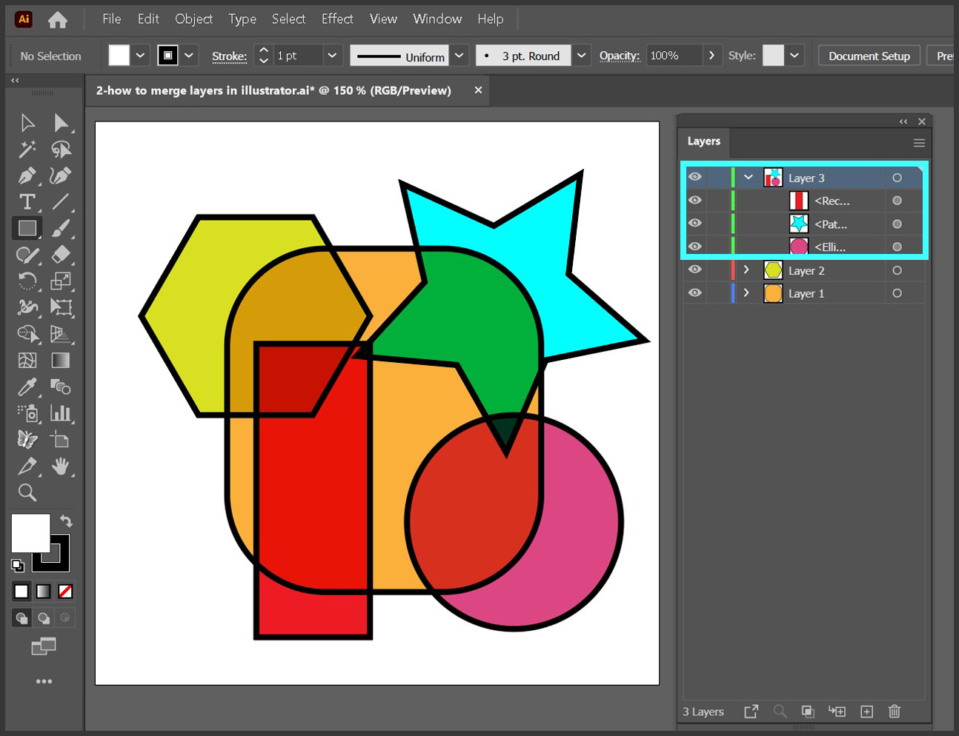Activate the Artboard tool
This screenshot has height=736, width=959.
(61, 440)
